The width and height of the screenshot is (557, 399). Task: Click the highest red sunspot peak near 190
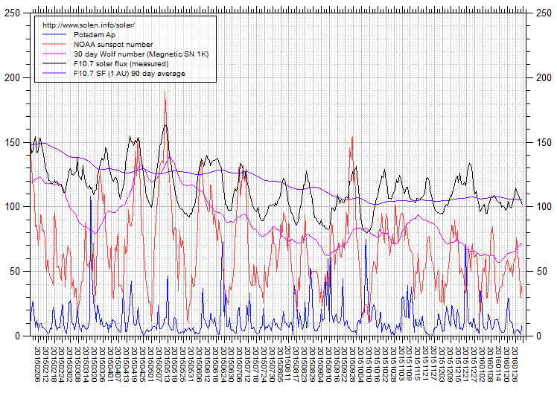point(165,92)
